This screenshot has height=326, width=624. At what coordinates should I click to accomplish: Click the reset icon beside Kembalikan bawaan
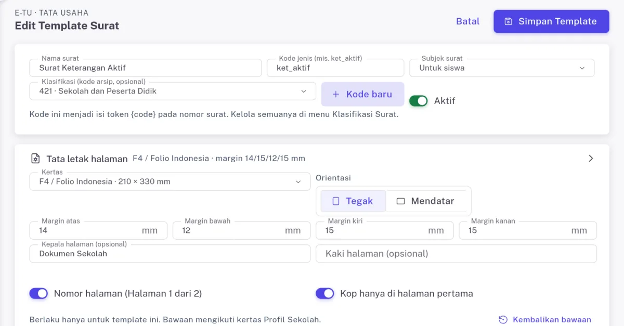(x=503, y=320)
